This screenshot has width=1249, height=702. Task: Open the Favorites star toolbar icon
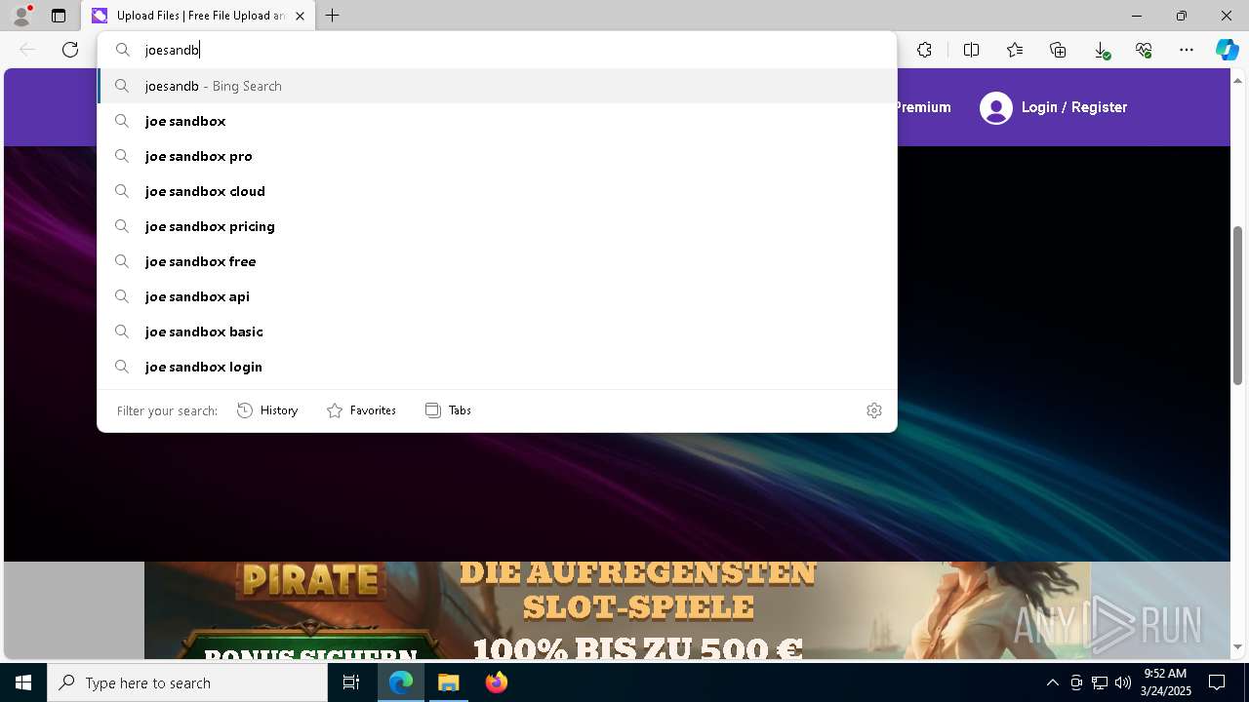(1015, 50)
